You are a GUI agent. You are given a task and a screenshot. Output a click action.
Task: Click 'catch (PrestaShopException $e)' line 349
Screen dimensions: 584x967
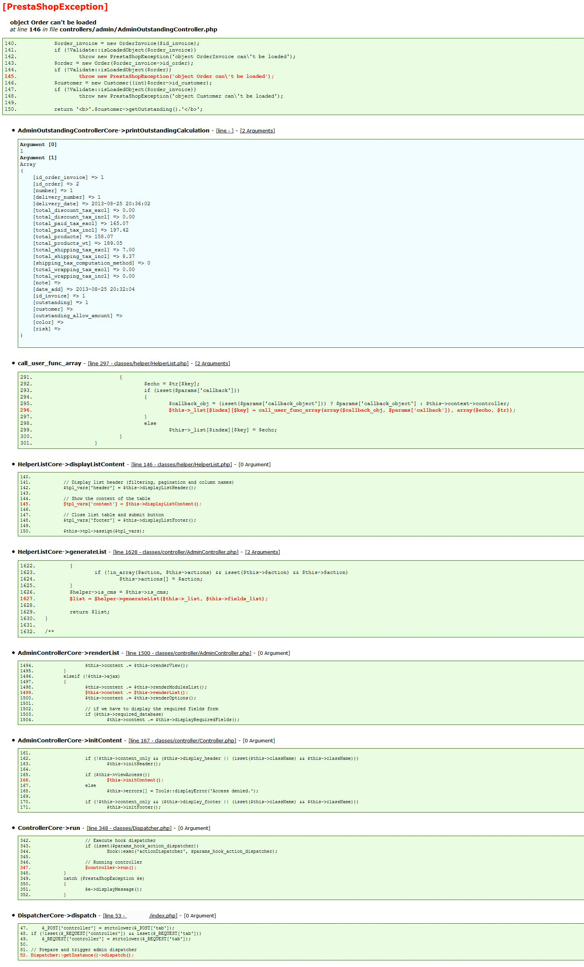point(104,878)
